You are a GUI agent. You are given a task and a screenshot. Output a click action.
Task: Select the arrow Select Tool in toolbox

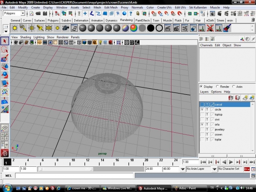point(5,41)
